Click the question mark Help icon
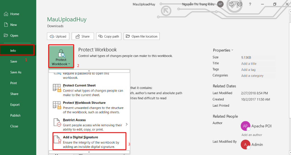The width and height of the screenshot is (291, 155). 250,4
